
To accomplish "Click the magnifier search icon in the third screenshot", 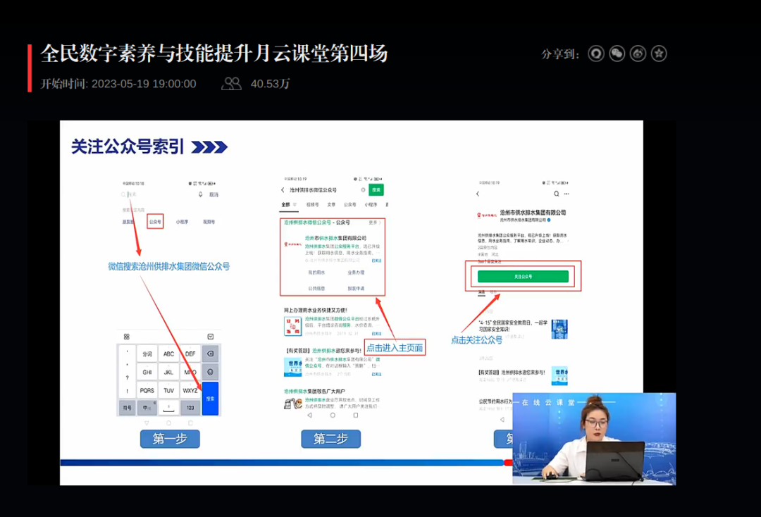I will click(557, 194).
